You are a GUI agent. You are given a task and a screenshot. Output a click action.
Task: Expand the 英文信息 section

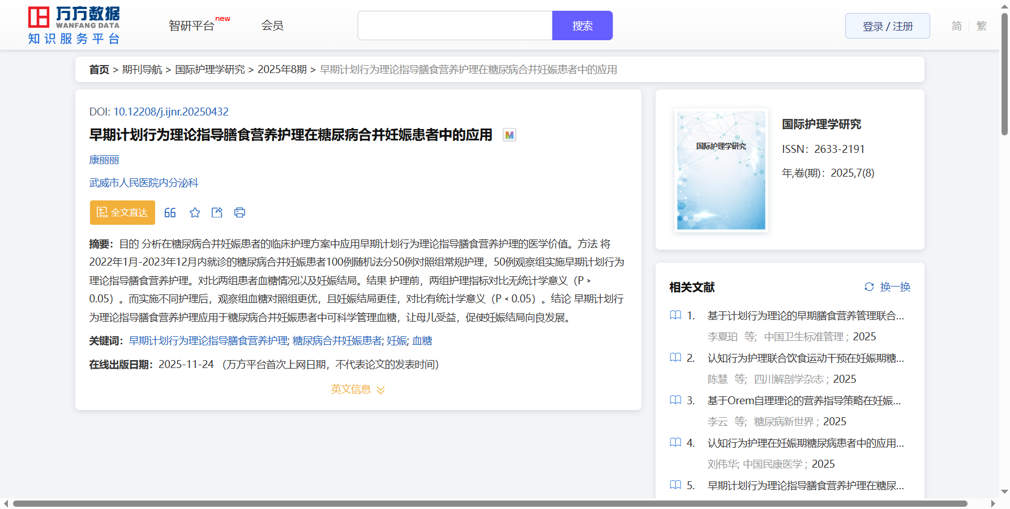point(357,390)
